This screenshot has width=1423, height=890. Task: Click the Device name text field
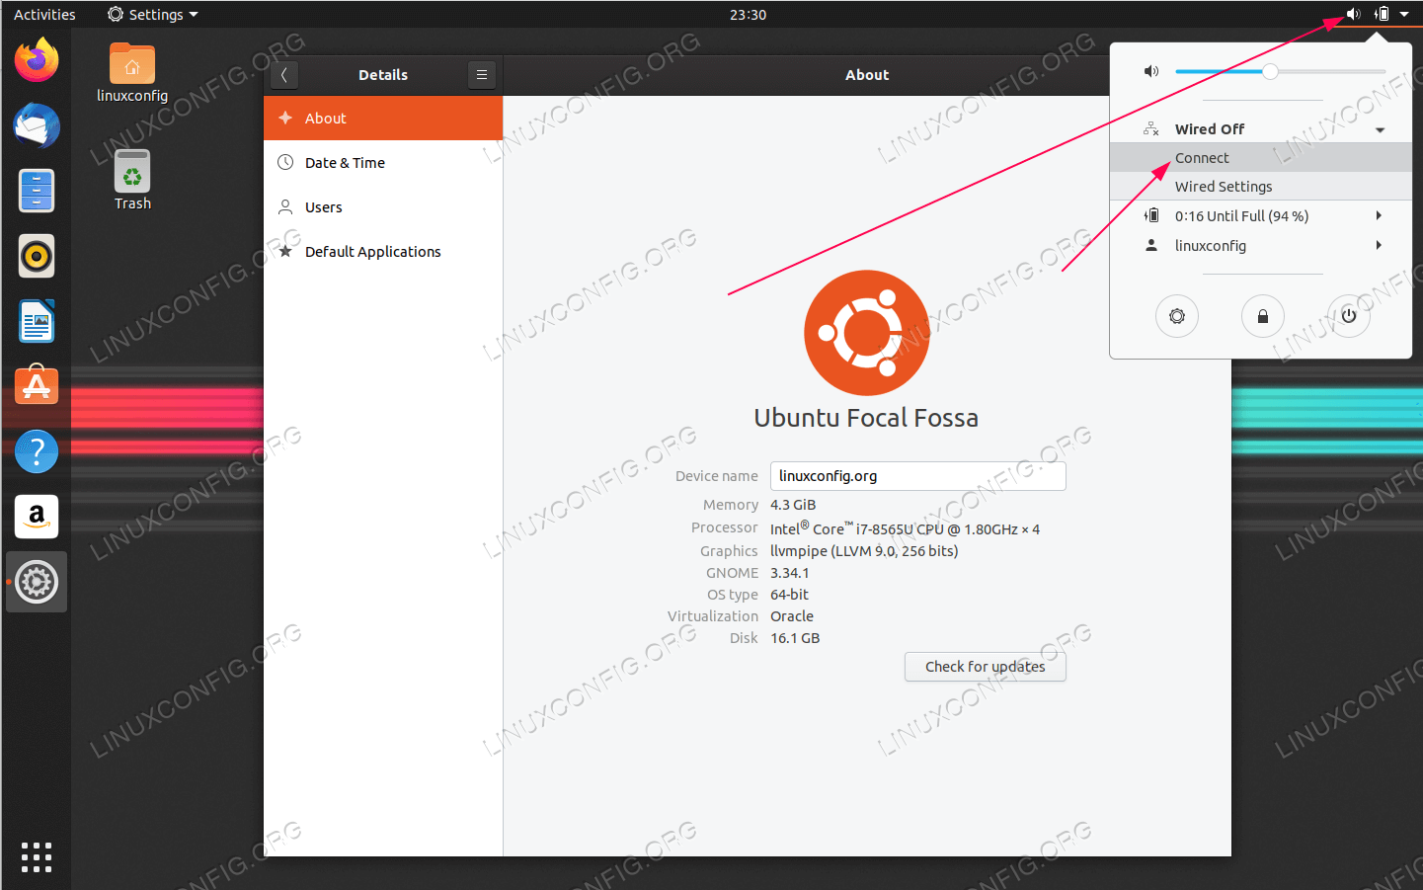(918, 476)
